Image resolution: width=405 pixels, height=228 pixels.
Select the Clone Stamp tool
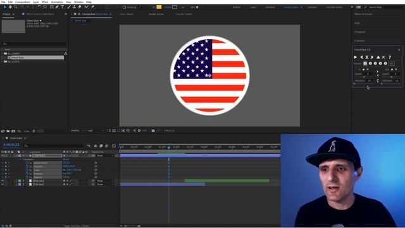pos(74,7)
